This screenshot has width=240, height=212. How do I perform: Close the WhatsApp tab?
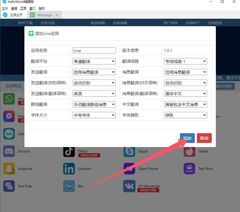[57, 15]
